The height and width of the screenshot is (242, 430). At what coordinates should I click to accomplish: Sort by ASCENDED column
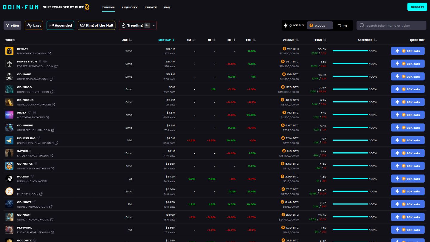click(x=367, y=40)
